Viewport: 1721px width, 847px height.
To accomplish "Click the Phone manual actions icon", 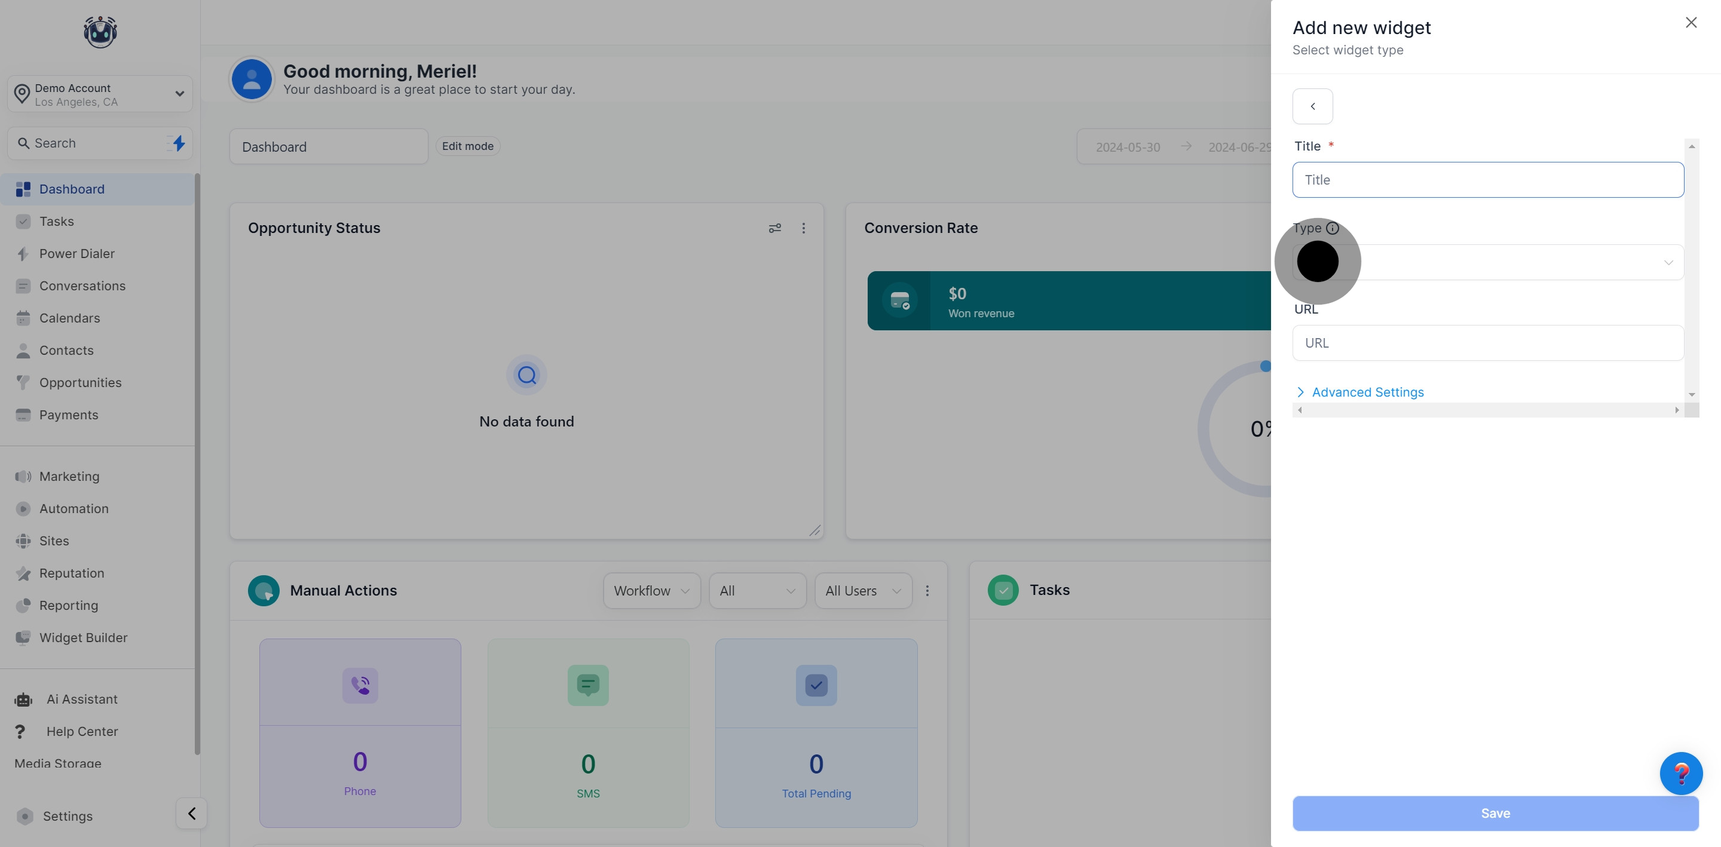I will click(x=360, y=685).
